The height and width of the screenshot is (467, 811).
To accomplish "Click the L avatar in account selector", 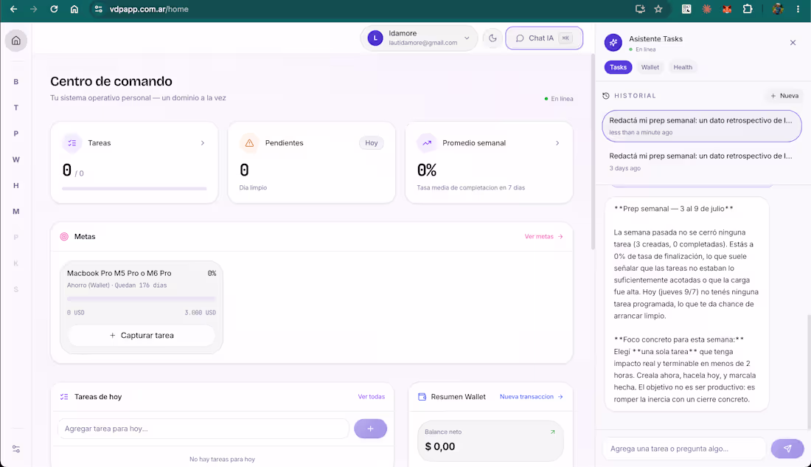I will coord(375,38).
